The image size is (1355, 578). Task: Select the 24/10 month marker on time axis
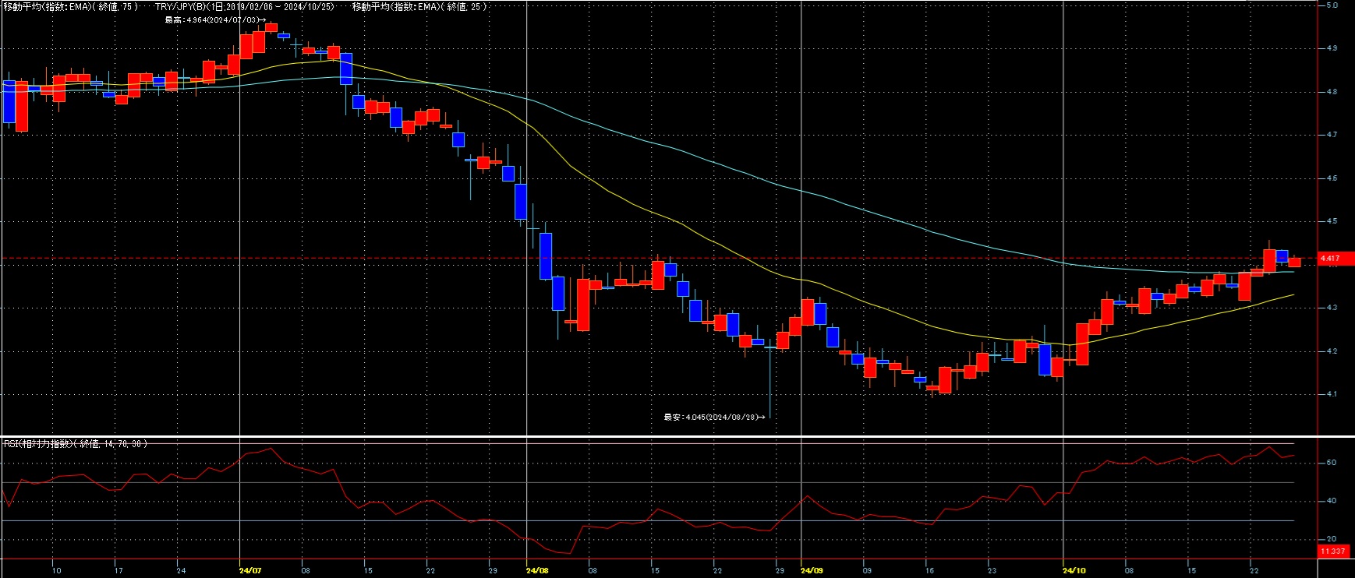(x=1074, y=571)
